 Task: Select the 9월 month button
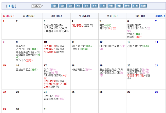(119, 6)
